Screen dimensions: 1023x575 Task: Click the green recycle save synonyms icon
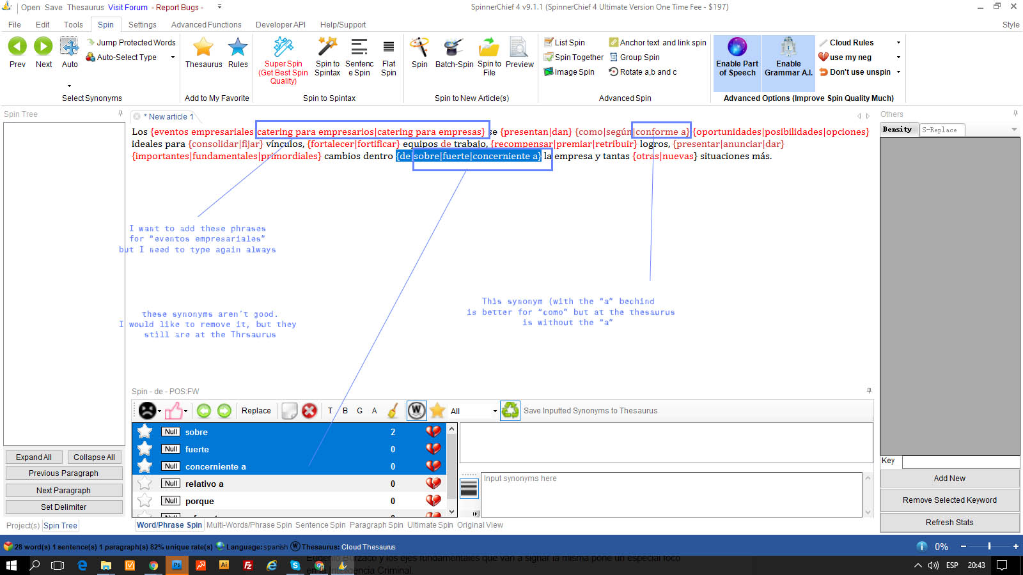click(510, 410)
